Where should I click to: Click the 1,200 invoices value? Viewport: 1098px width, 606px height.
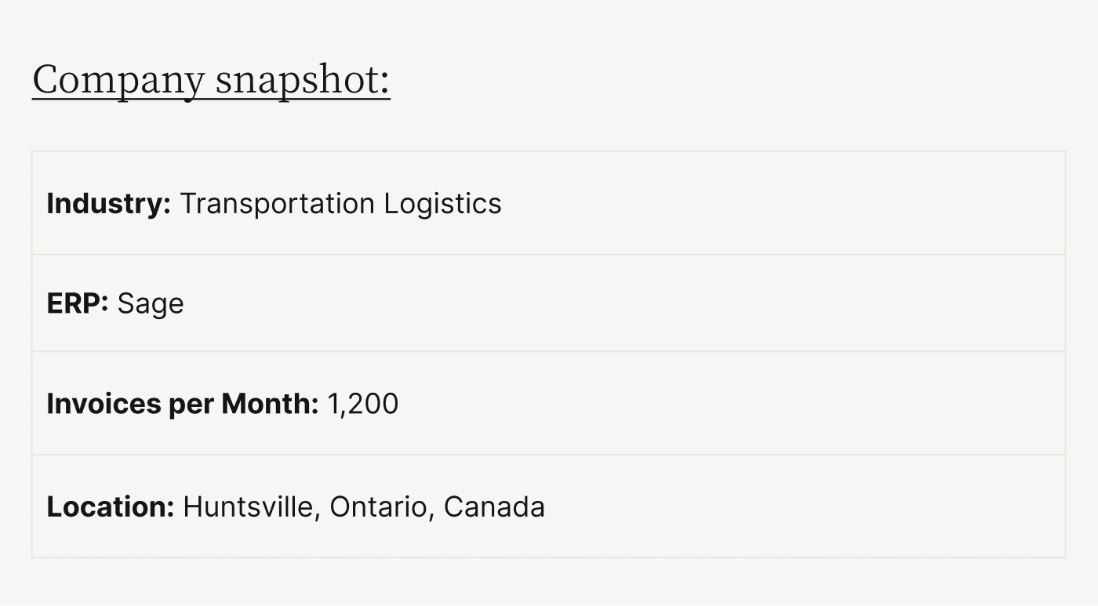362,404
